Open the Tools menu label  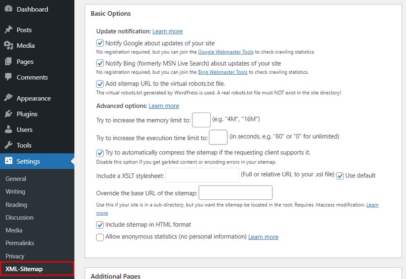[x=24, y=145]
